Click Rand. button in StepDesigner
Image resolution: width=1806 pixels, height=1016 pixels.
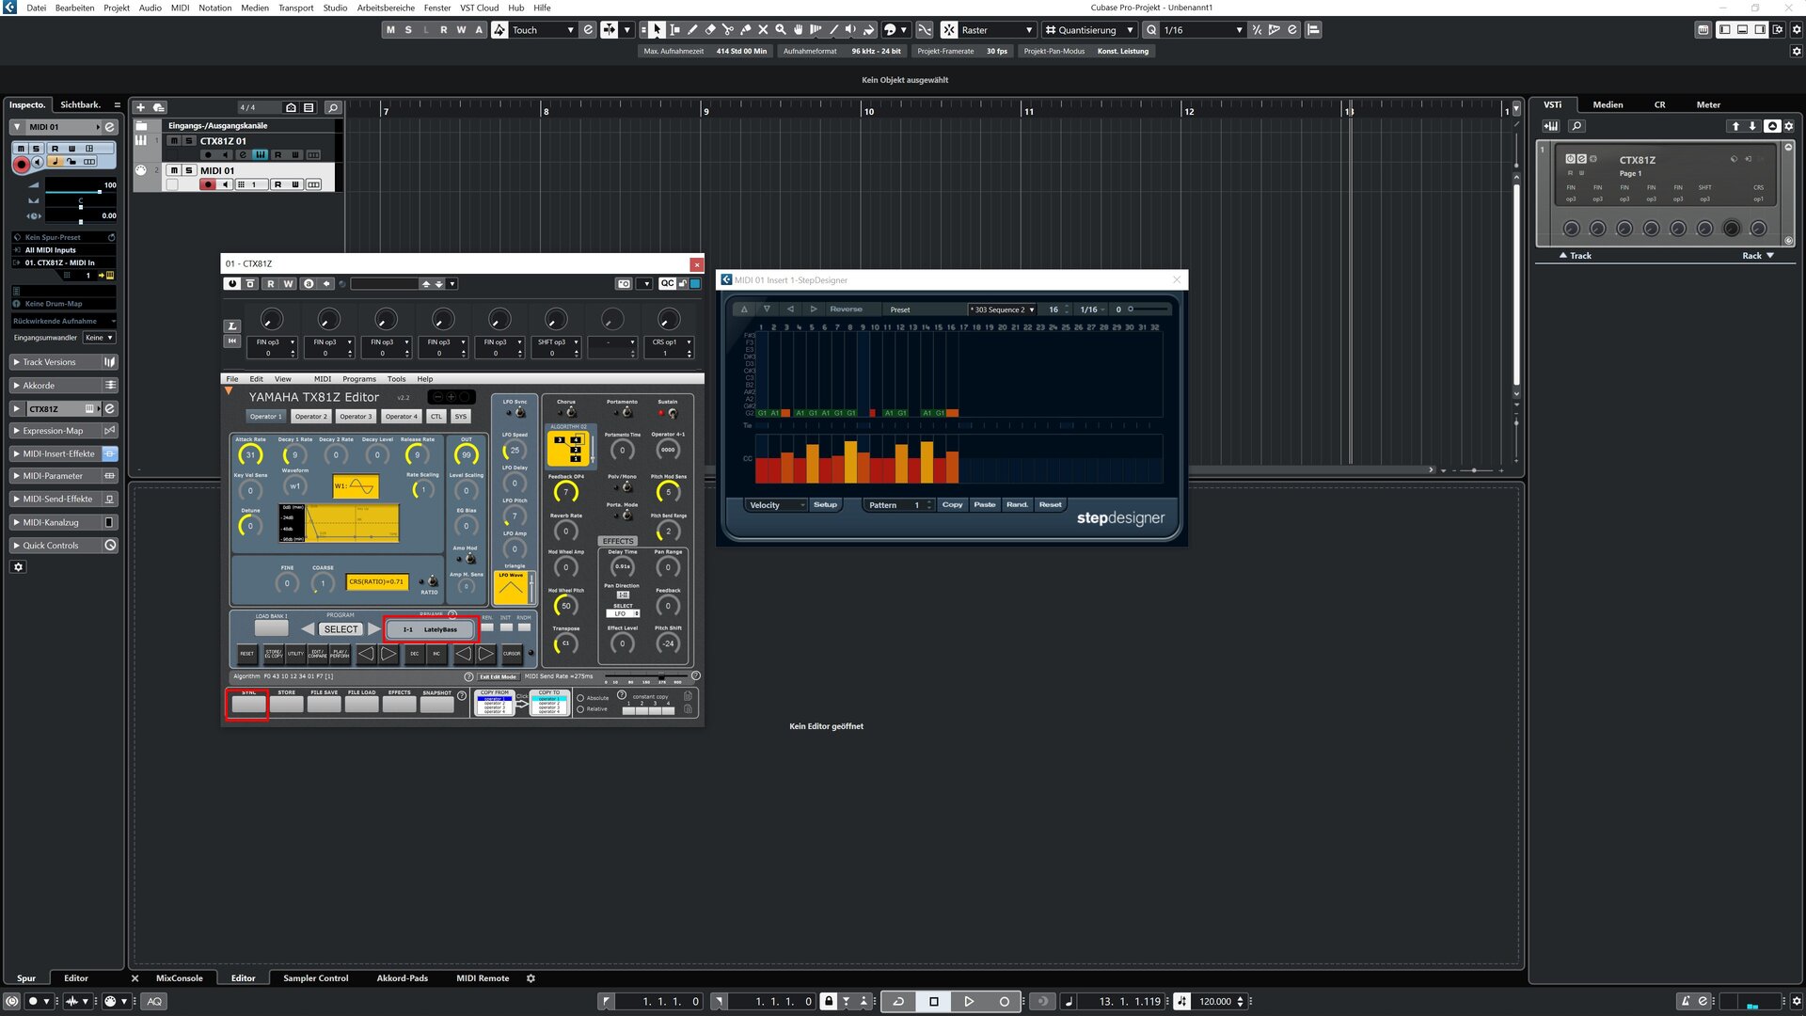(x=1017, y=505)
